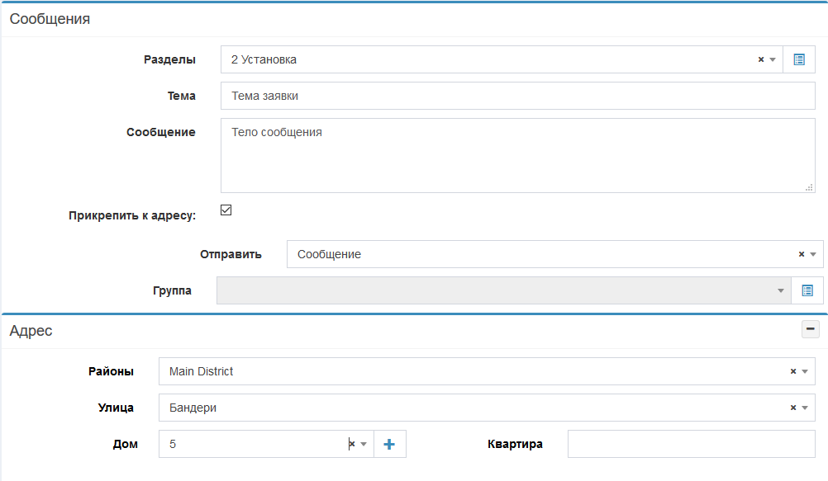Grab the Сообщение textarea resize handle
The width and height of the screenshot is (828, 481).
[x=809, y=187]
